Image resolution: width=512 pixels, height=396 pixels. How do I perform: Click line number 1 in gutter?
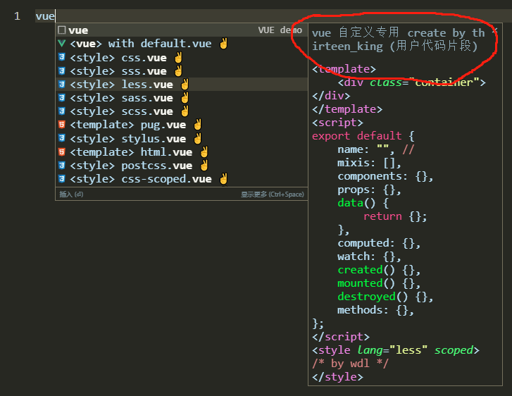pos(17,16)
